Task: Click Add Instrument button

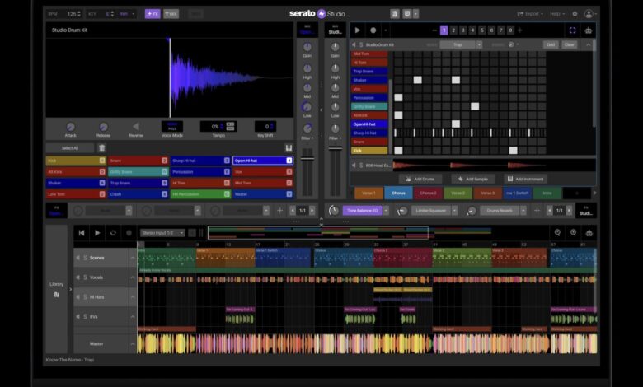Action: (x=525, y=179)
